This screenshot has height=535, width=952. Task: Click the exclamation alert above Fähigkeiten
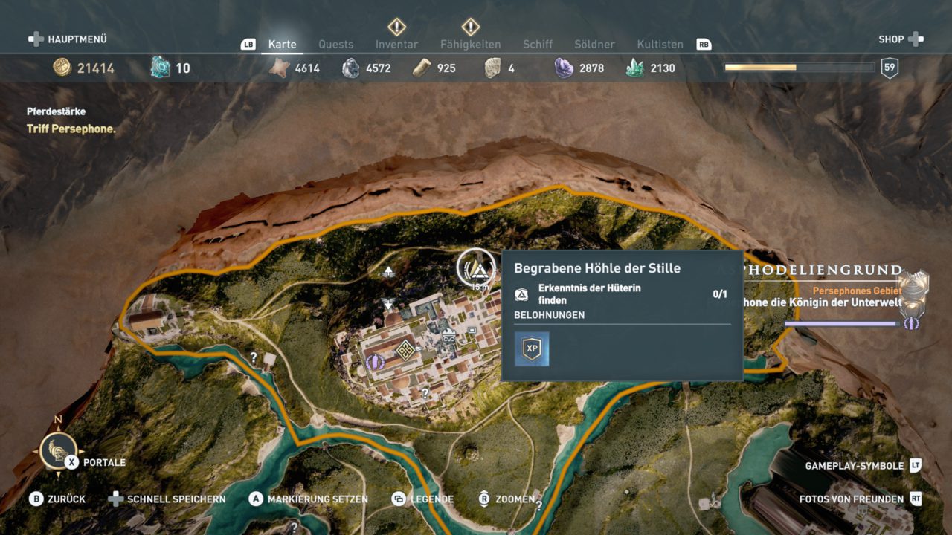[x=471, y=27]
